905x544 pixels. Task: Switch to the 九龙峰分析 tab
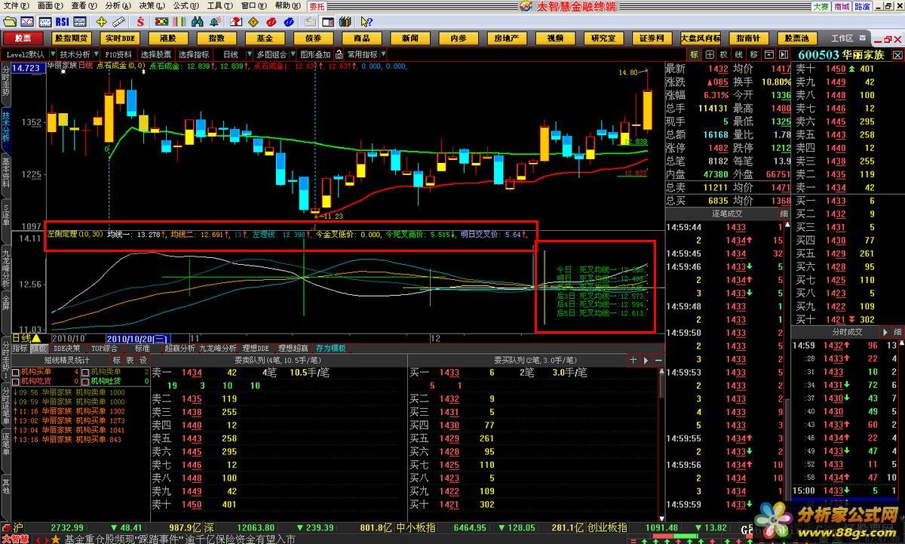(x=218, y=349)
